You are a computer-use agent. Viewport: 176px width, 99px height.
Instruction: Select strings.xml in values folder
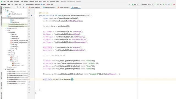[x=14, y=59]
